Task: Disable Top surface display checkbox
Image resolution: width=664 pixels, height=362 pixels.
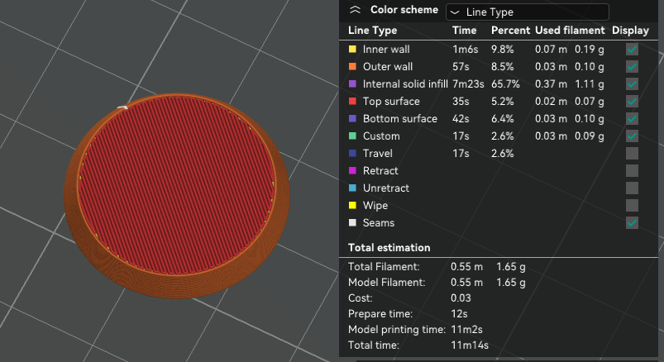Action: pyautogui.click(x=632, y=102)
